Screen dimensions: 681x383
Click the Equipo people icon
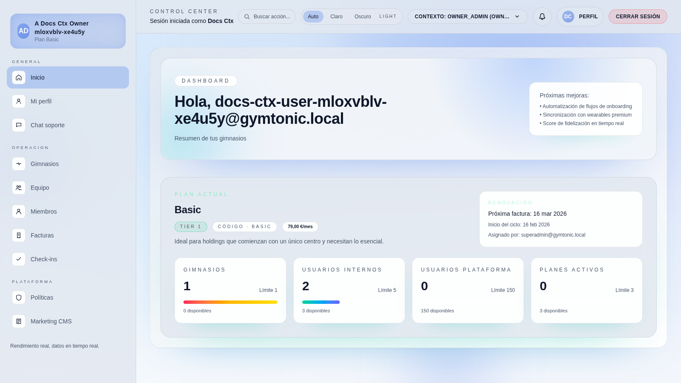[x=19, y=188]
